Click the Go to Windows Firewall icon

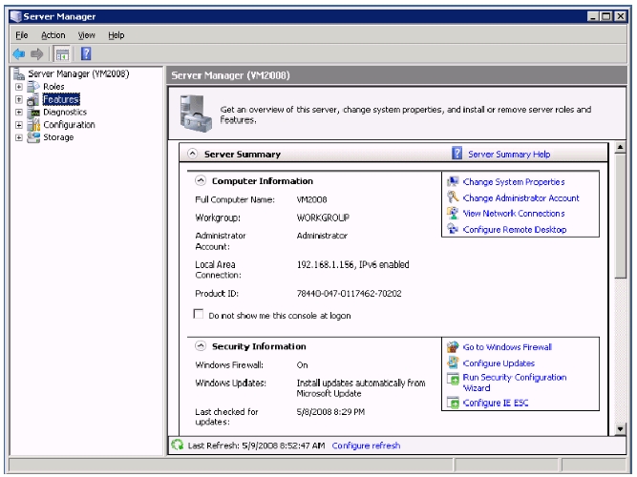pos(453,346)
